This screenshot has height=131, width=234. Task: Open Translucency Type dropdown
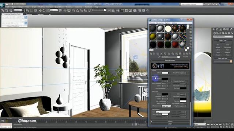click(x=163, y=112)
